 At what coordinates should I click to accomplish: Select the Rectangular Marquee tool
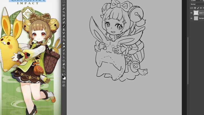click(64, 2)
